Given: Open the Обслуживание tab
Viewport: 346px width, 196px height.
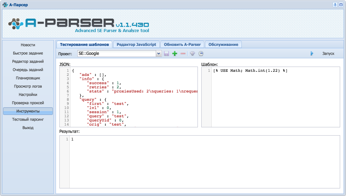Looking at the screenshot, I should pos(223,45).
